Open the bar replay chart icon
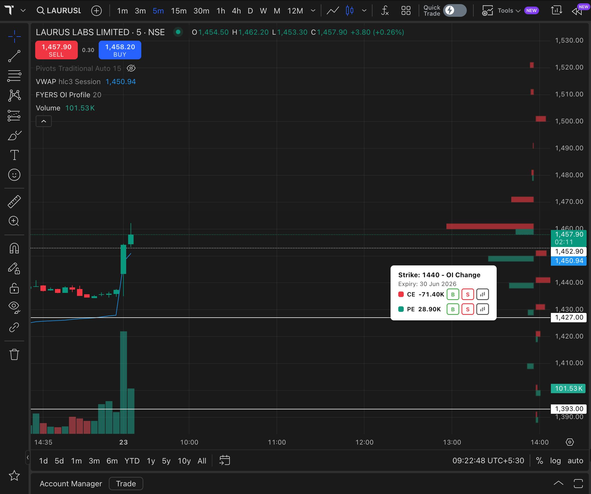The height and width of the screenshot is (494, 591). pos(556,11)
